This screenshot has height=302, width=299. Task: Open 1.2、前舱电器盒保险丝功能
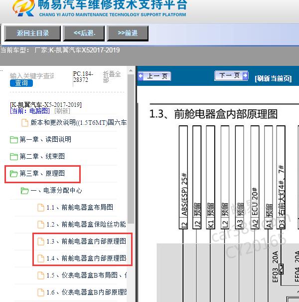click(86, 224)
